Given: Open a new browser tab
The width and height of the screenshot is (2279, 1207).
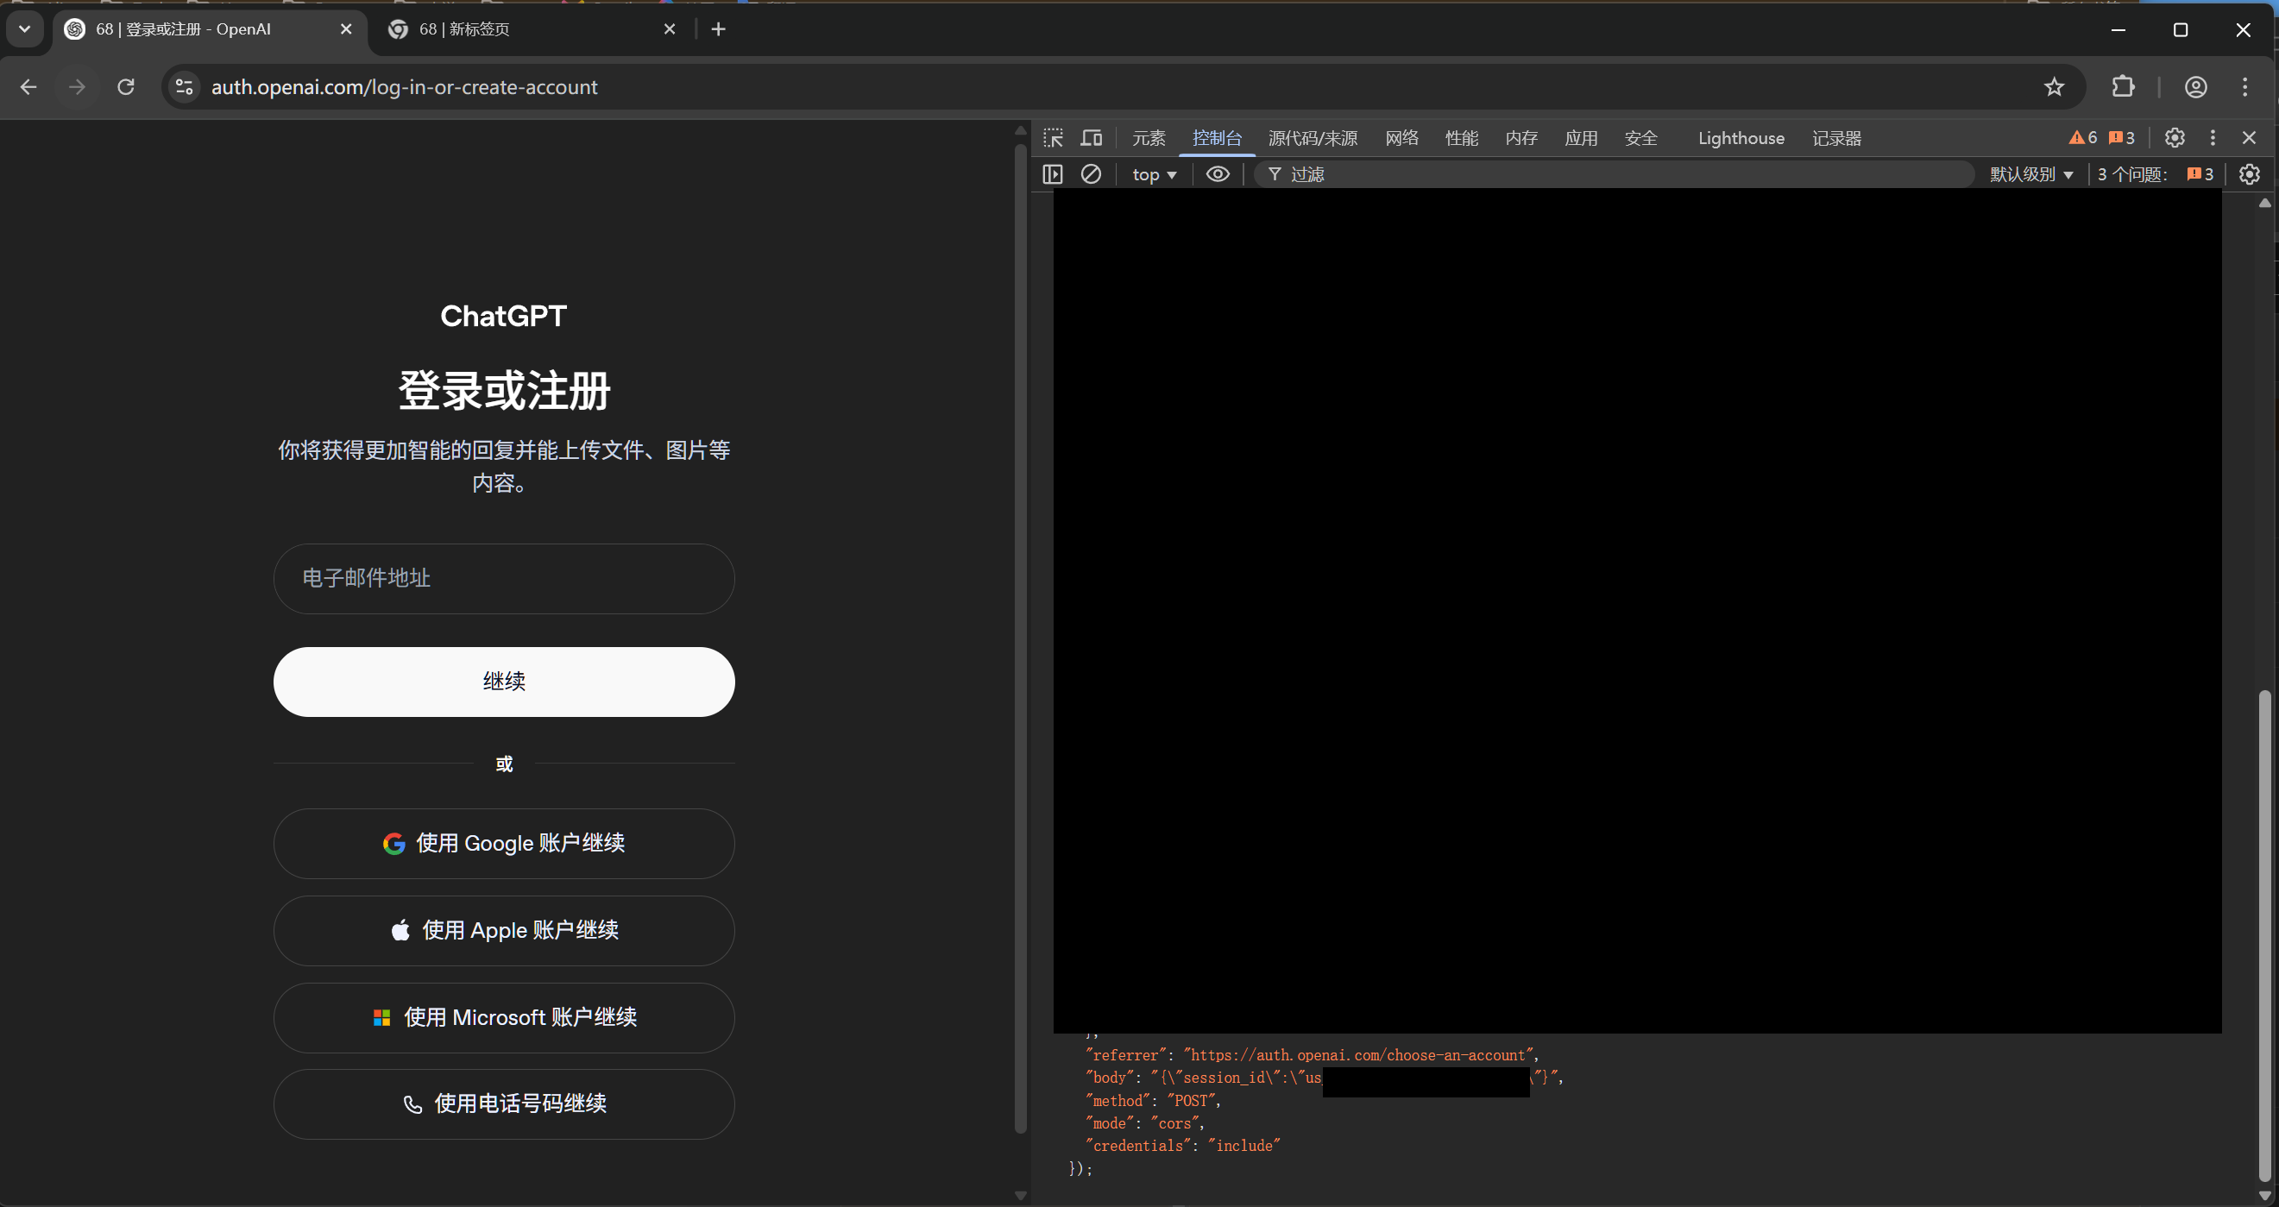Looking at the screenshot, I should 718,29.
